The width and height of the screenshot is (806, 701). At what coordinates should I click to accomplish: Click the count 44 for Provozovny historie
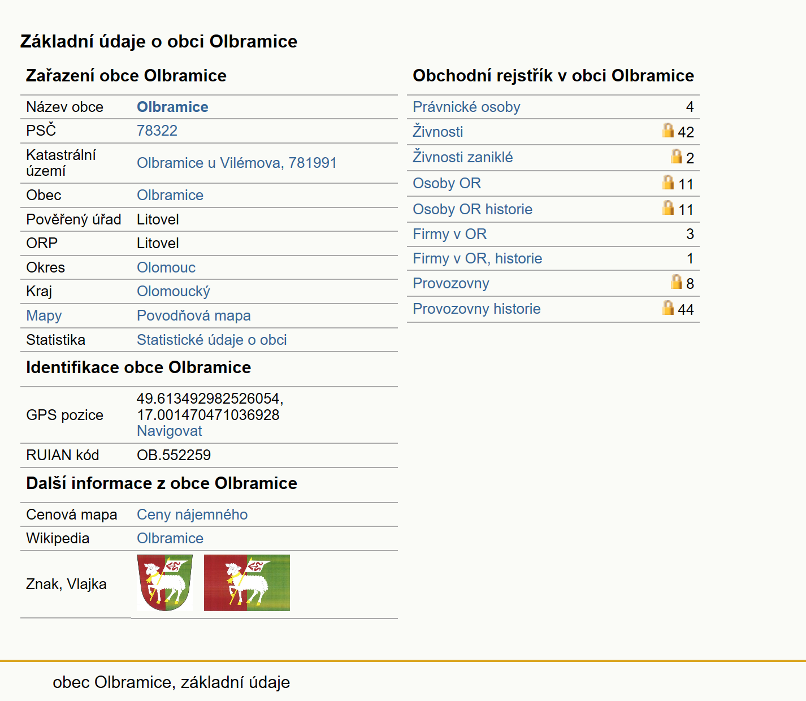click(686, 310)
